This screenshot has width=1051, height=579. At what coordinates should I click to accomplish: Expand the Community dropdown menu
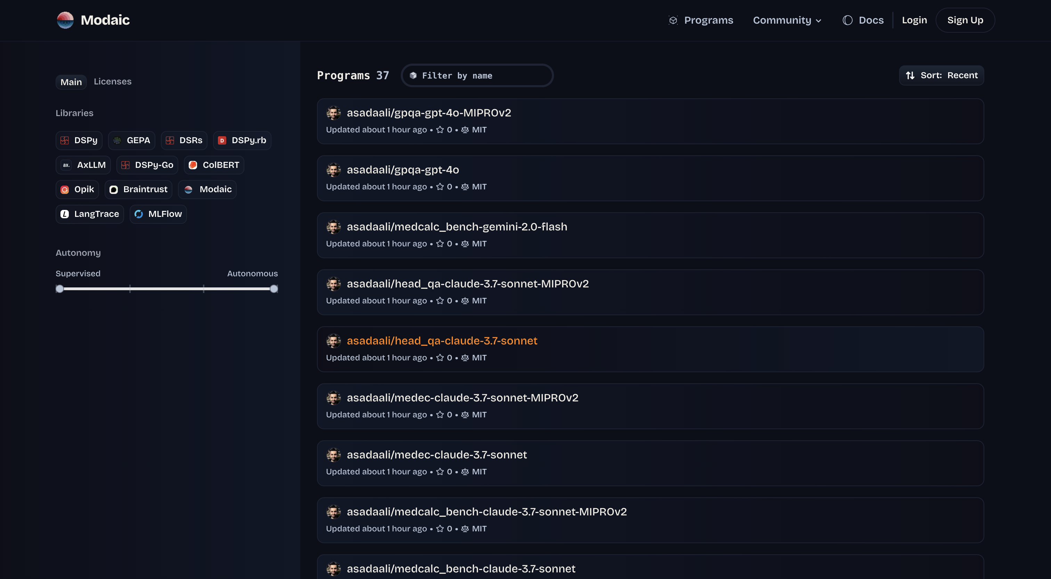pyautogui.click(x=787, y=21)
